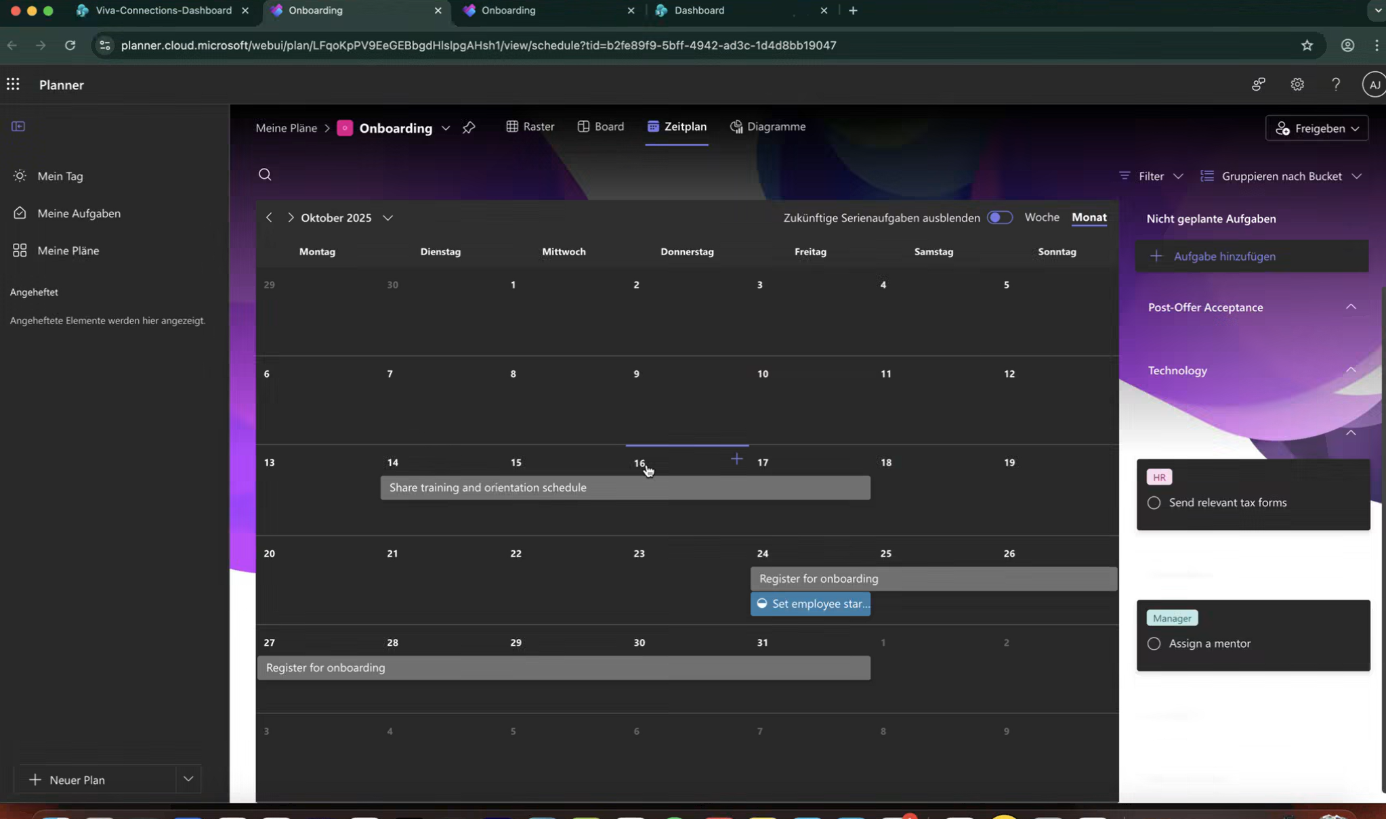Click the help question mark icon
This screenshot has height=819, width=1386.
pyautogui.click(x=1335, y=84)
